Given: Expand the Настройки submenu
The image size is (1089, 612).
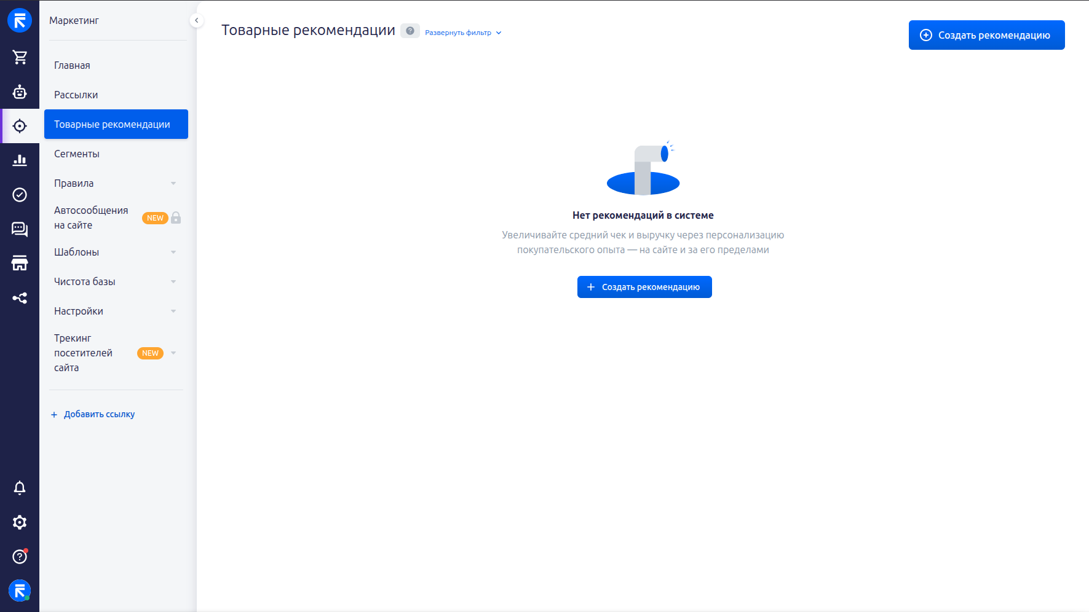Looking at the screenshot, I should point(173,312).
